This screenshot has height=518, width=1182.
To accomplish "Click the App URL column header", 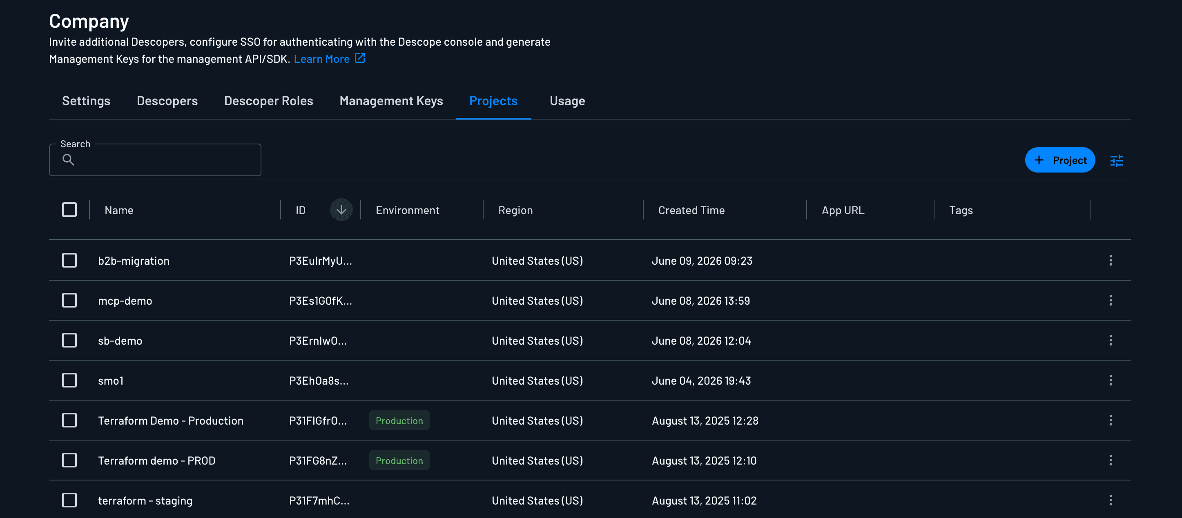I will (843, 210).
